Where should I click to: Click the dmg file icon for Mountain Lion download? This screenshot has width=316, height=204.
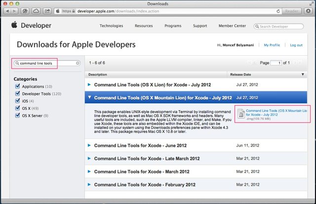coord(241,114)
